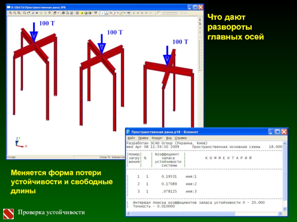Toggle the highlighted red circular rotation icon
The height and width of the screenshot is (222, 297).
click(33, 13)
